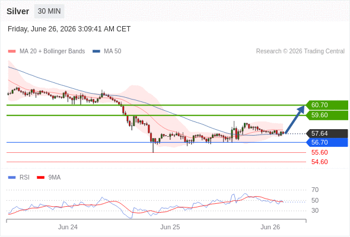This screenshot has height=237, width=350.
Task: Click the MA 20 + Bollinger Bands legend swatch
Action: point(12,52)
